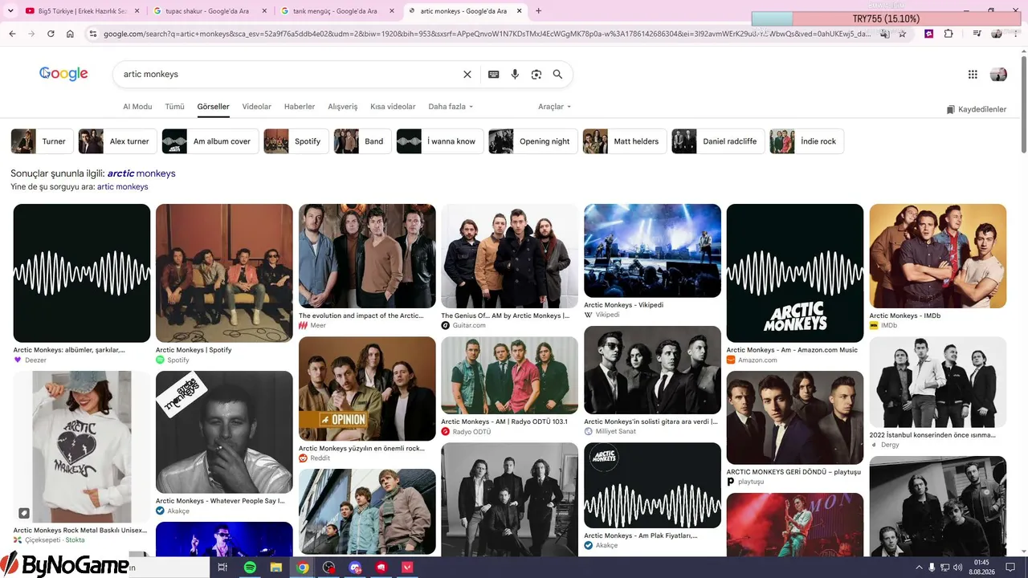
Task: Open the Windows notification center
Action: point(1010,568)
